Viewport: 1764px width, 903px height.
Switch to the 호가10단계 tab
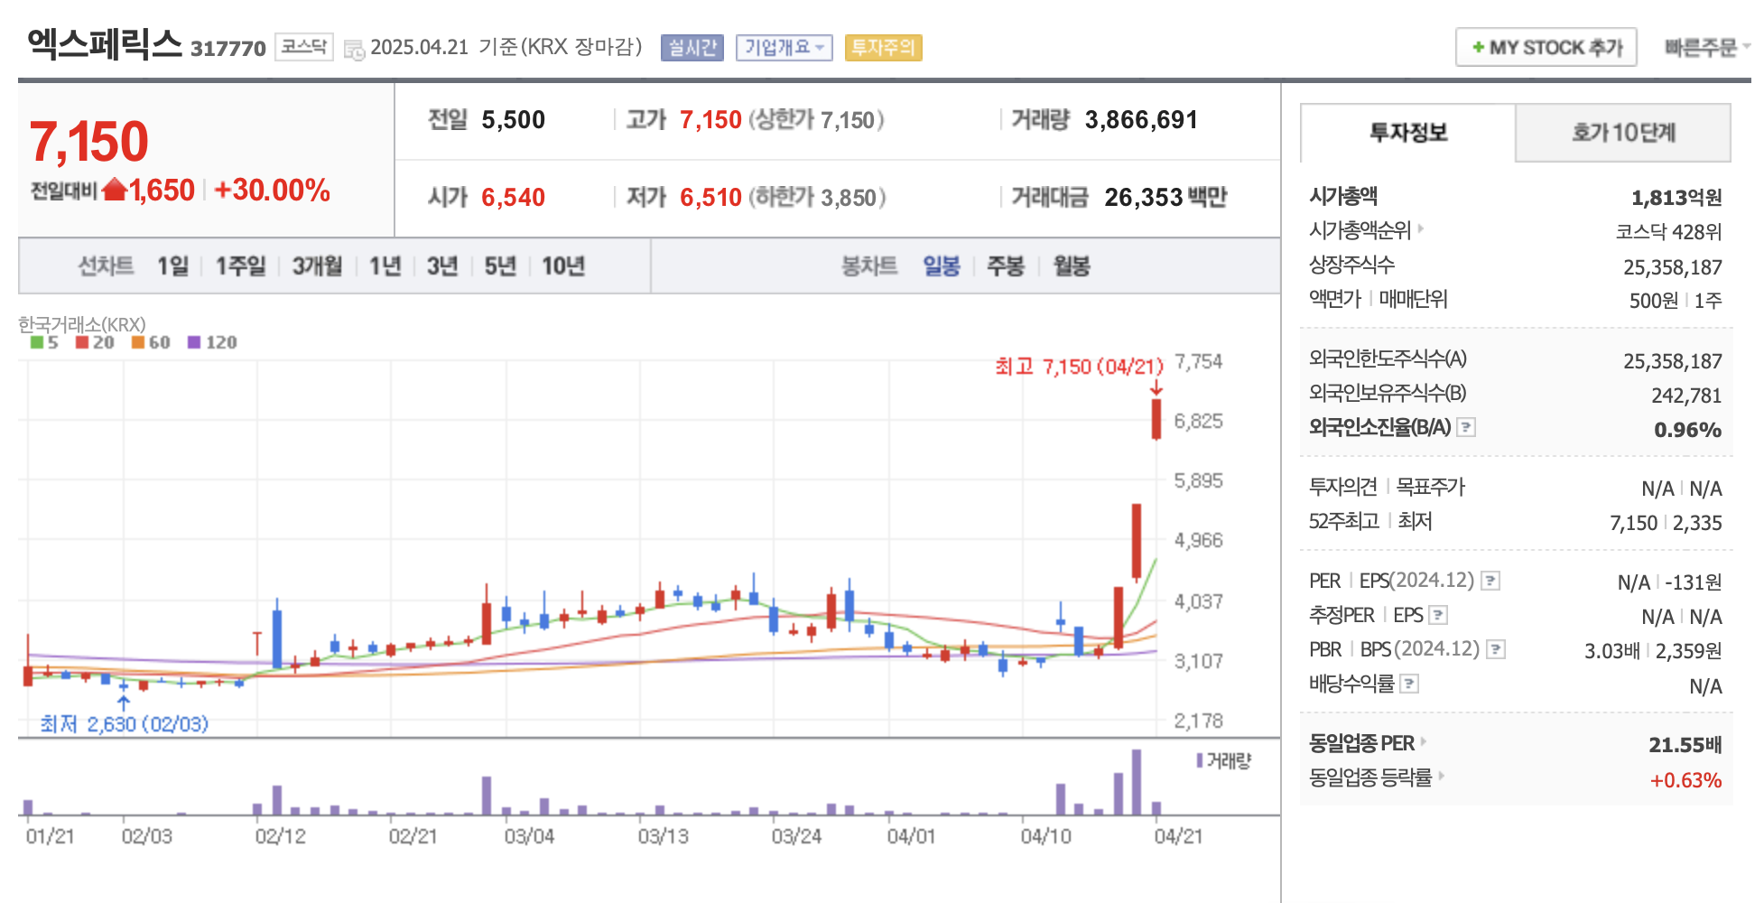point(1623,133)
